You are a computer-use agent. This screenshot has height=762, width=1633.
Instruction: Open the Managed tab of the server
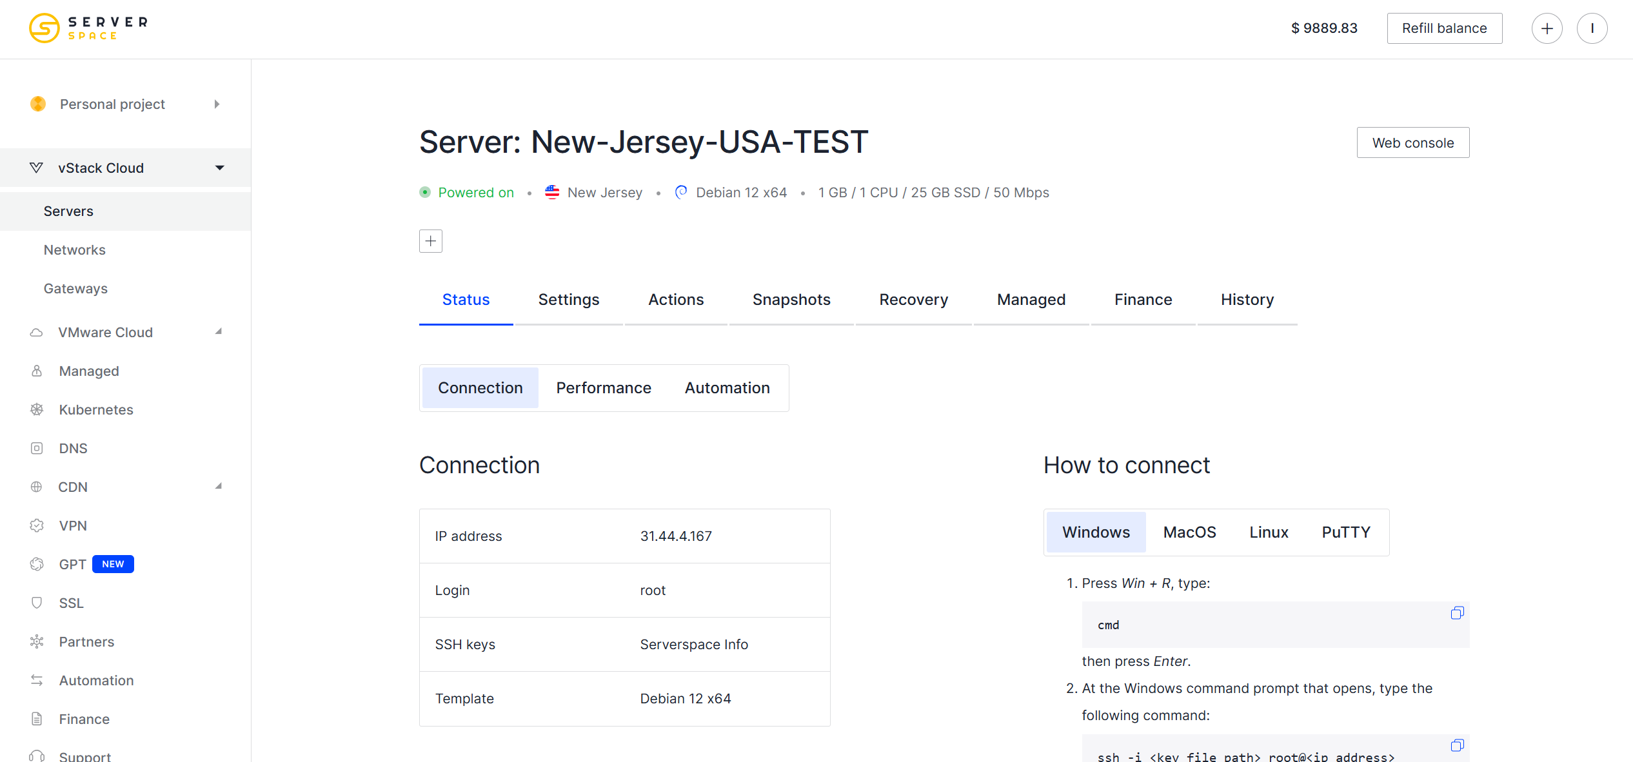[x=1031, y=300]
